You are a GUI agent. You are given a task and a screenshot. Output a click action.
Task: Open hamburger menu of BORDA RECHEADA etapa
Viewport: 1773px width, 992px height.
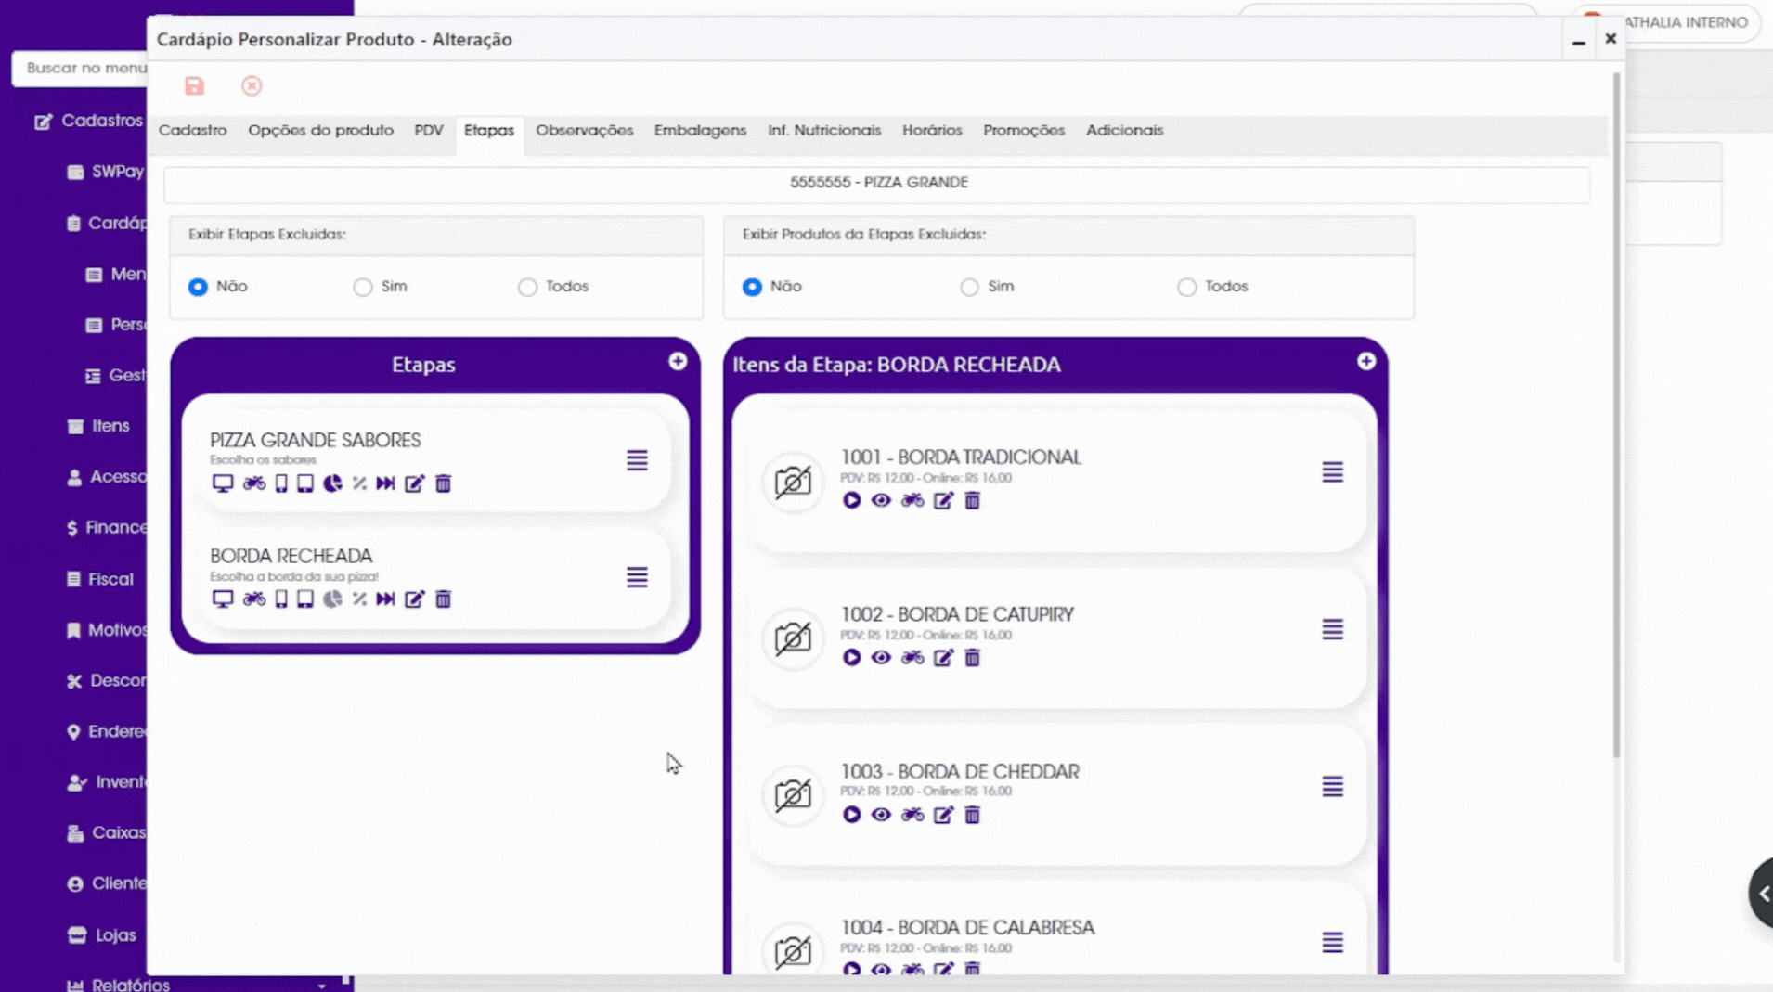637,577
